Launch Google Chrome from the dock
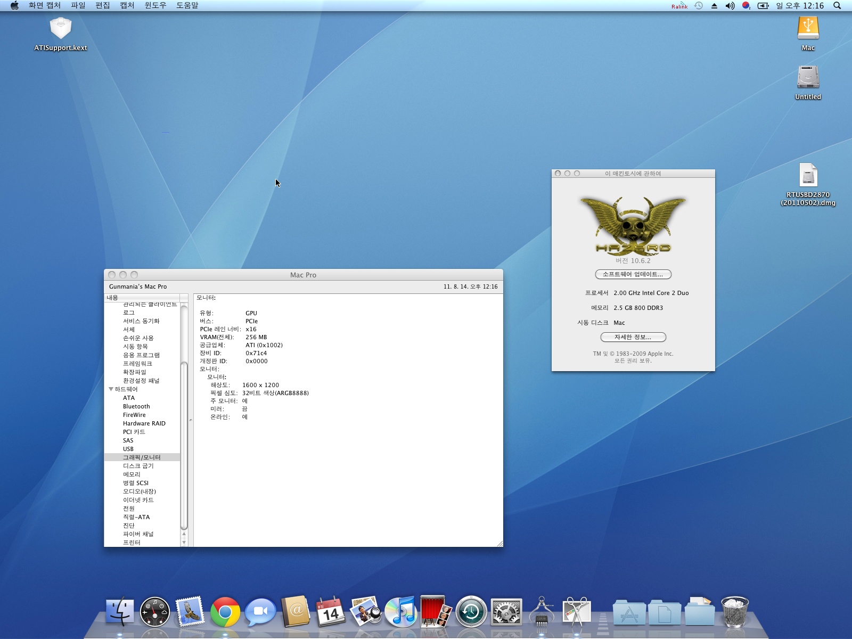Image resolution: width=852 pixels, height=639 pixels. tap(225, 611)
